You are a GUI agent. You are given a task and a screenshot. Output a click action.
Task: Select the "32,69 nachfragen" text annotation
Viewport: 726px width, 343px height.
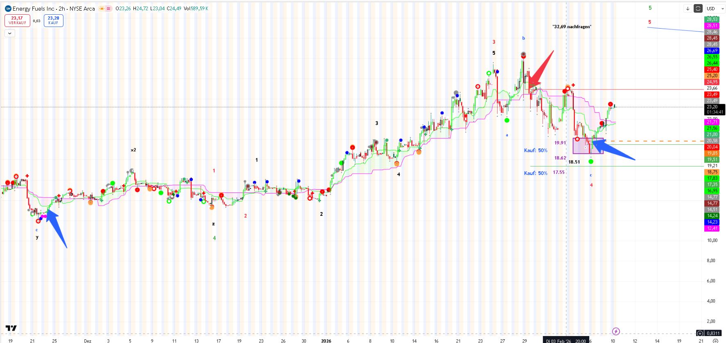click(x=572, y=27)
